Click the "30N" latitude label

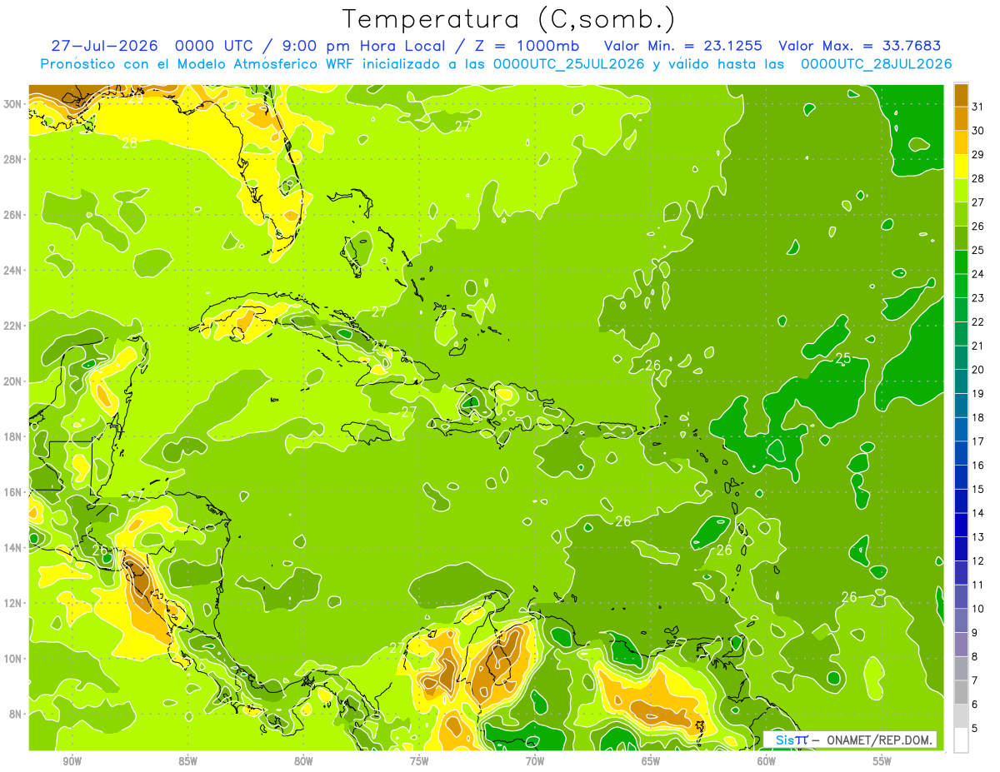tap(13, 104)
